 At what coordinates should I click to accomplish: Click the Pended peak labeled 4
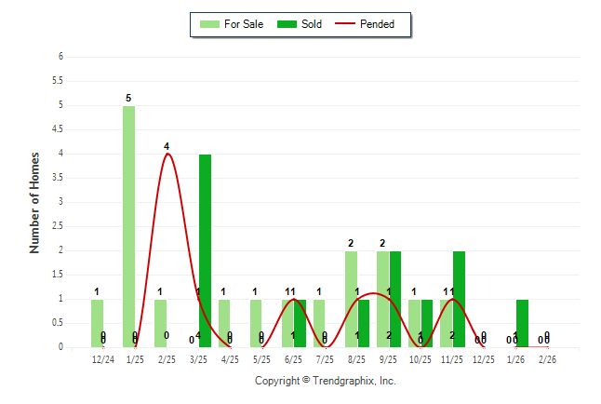click(167, 155)
